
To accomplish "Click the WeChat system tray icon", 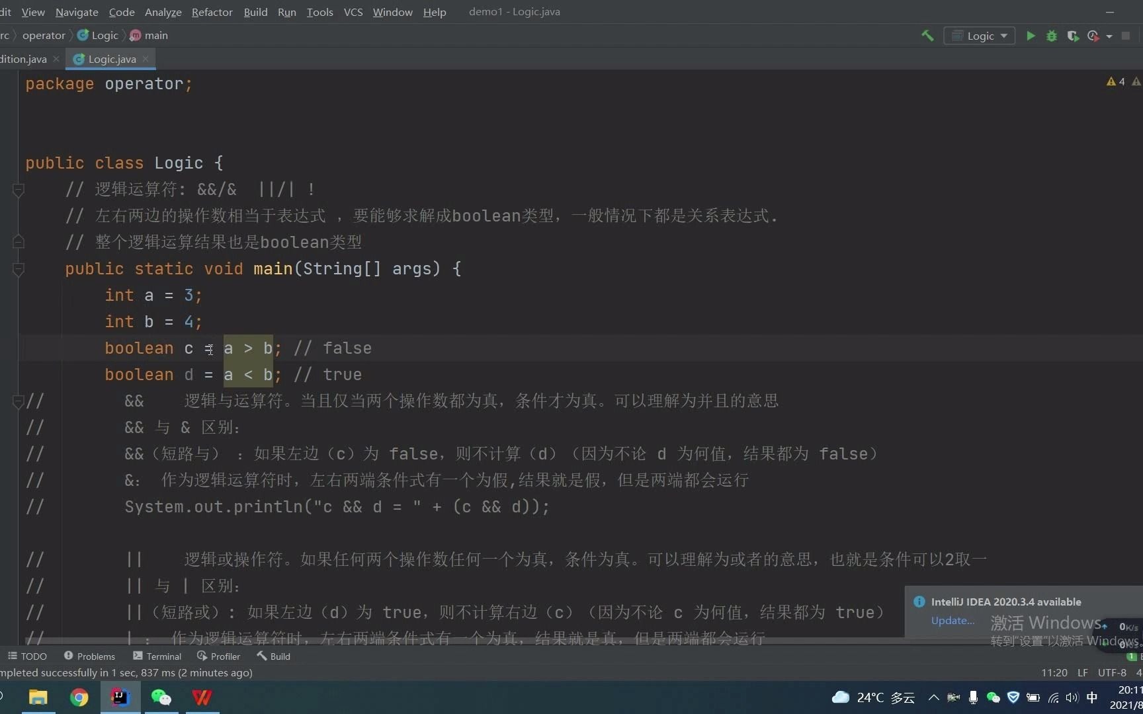I will click(993, 697).
